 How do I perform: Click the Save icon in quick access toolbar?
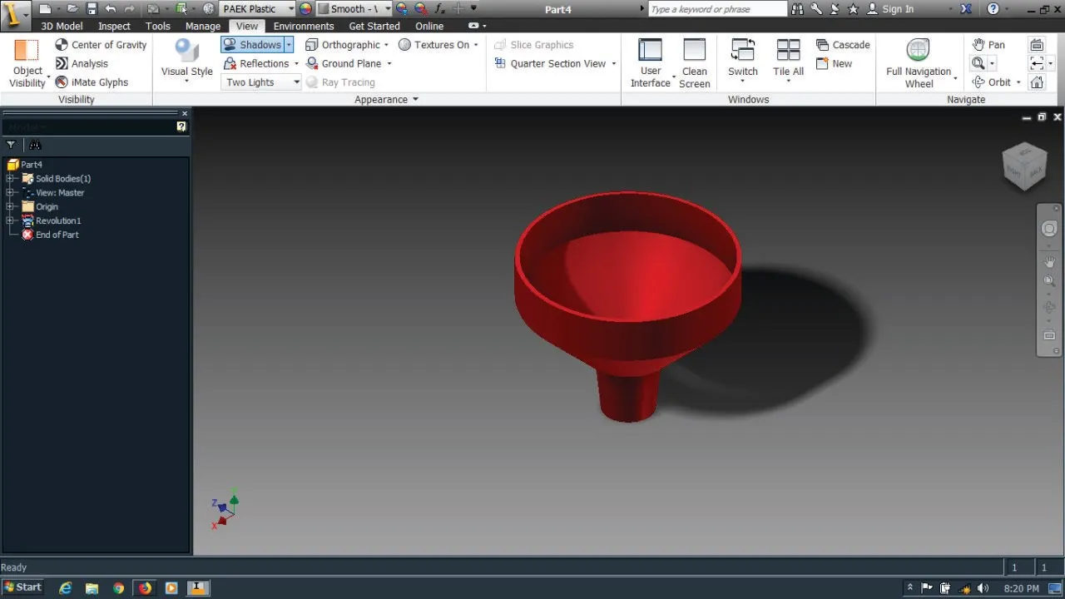(92, 9)
